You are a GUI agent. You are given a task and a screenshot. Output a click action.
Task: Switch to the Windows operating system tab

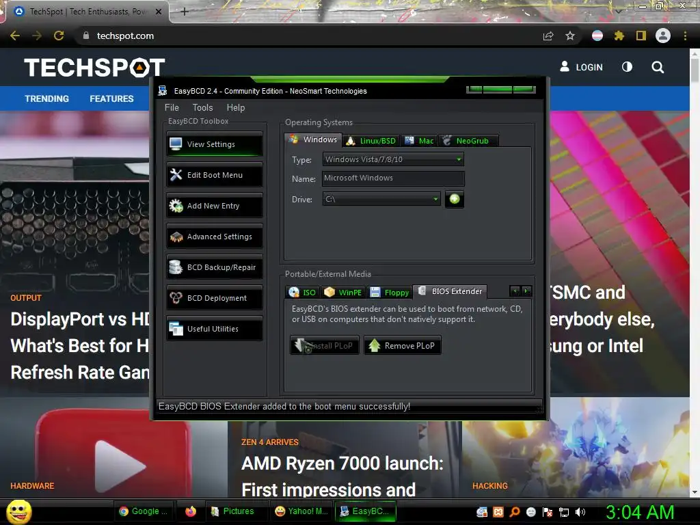[x=313, y=139]
